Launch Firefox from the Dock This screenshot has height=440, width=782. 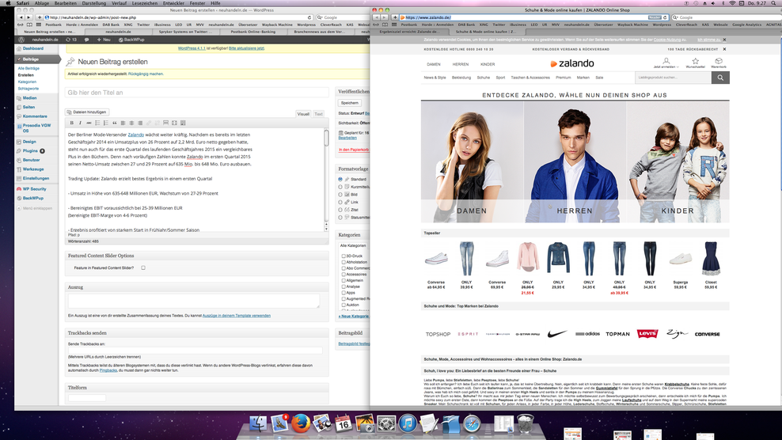pyautogui.click(x=300, y=423)
